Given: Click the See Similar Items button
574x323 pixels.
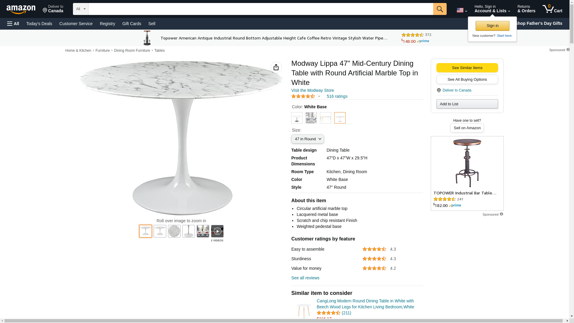Looking at the screenshot, I should click(467, 68).
